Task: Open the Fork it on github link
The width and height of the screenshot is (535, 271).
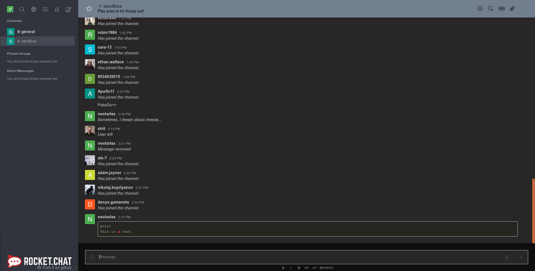Action: click(x=55, y=267)
